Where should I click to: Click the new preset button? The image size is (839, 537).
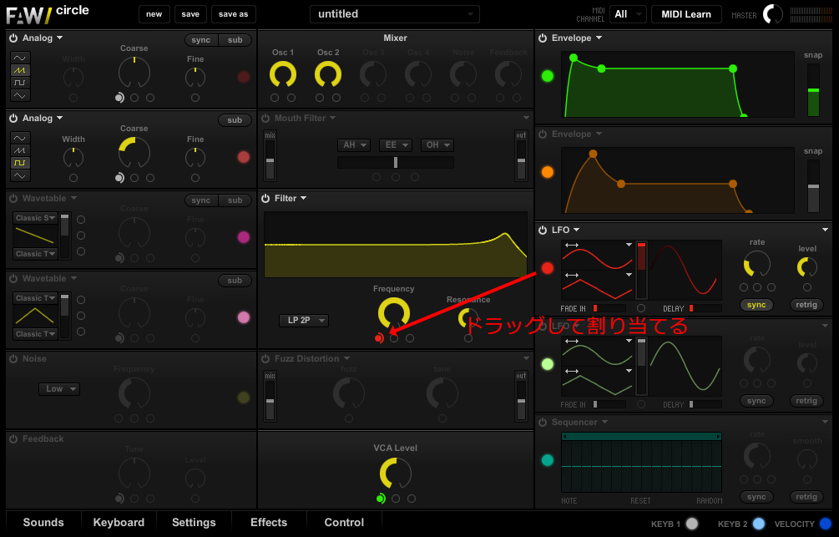pyautogui.click(x=154, y=14)
